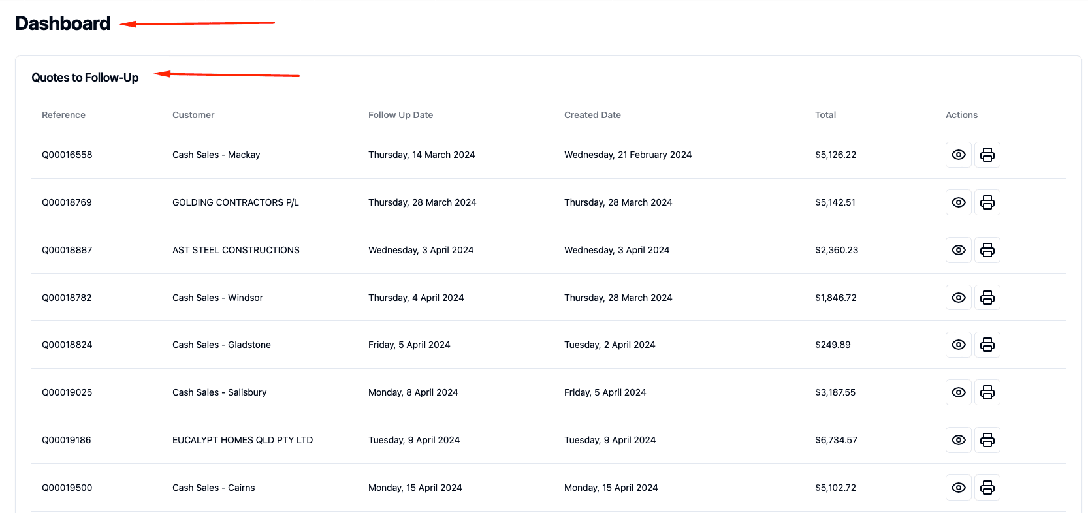
Task: Click the Created Date column header
Action: pos(592,115)
